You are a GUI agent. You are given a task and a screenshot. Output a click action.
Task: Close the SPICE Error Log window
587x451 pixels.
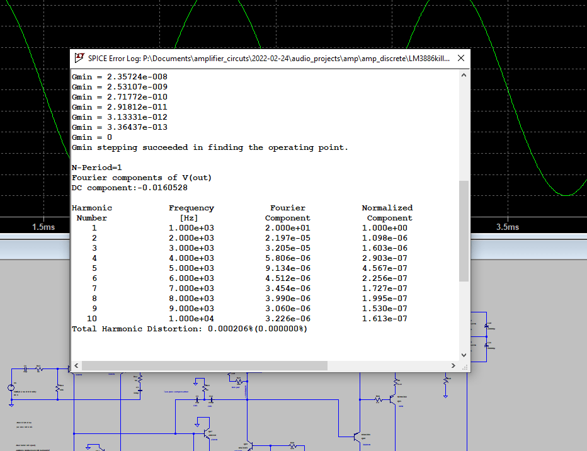(x=461, y=58)
